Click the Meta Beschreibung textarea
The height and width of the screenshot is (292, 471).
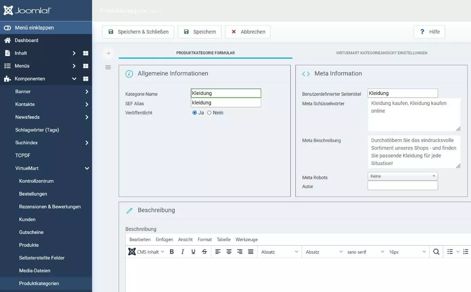414,152
